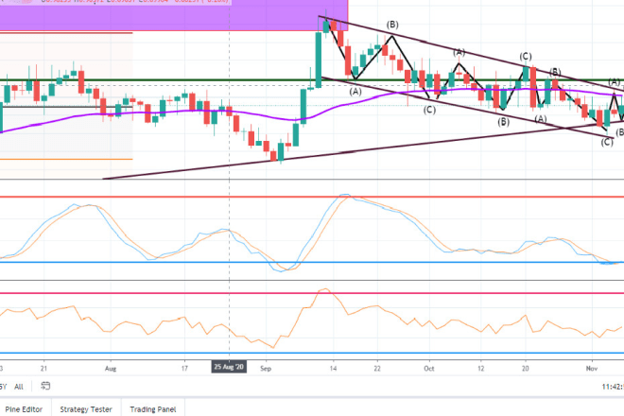Viewport: 624px width, 416px height.
Task: Select the purple shaded rectangle zone drawing
Action: [174, 15]
